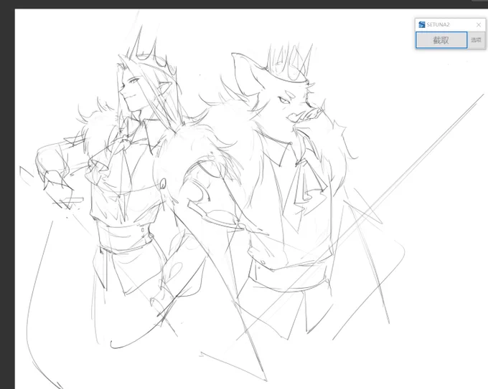Click the SETUNA2 logo icon in title bar
The height and width of the screenshot is (389, 488).
pos(422,24)
